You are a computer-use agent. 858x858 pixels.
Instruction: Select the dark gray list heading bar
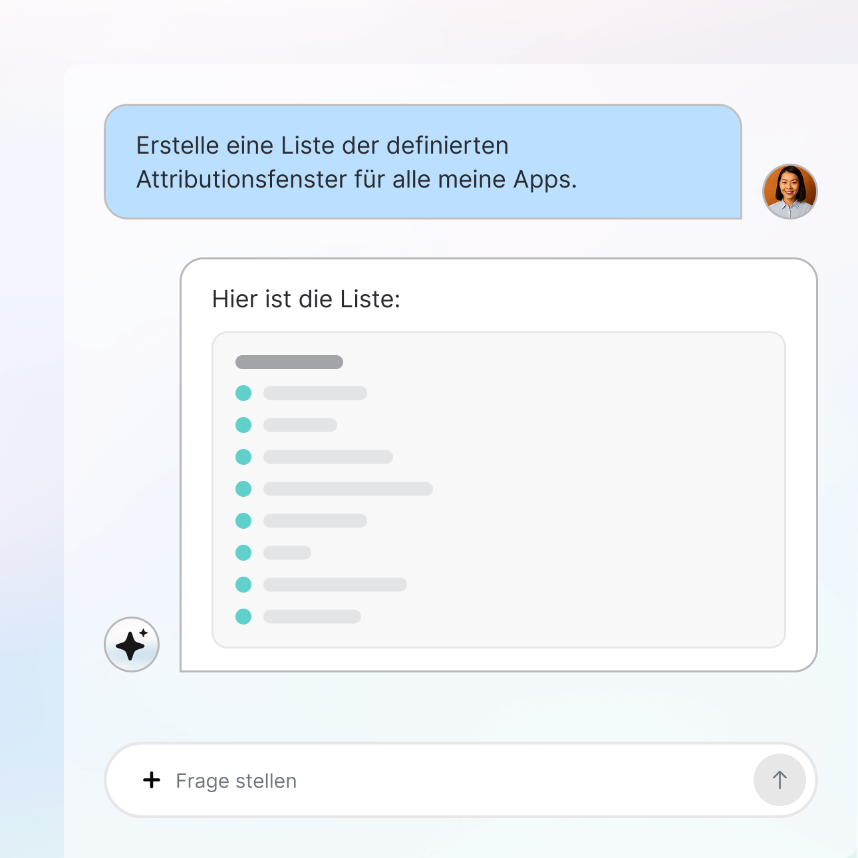pyautogui.click(x=289, y=362)
